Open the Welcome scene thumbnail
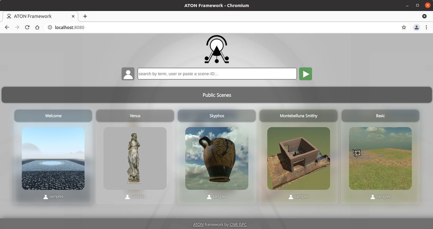Screen dimensions: 433x229 pos(53,158)
